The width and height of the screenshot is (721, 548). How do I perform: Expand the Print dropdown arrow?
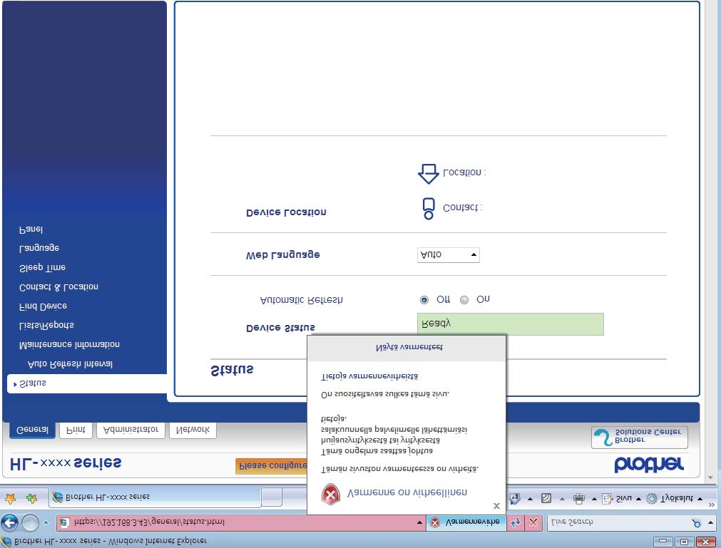(593, 499)
